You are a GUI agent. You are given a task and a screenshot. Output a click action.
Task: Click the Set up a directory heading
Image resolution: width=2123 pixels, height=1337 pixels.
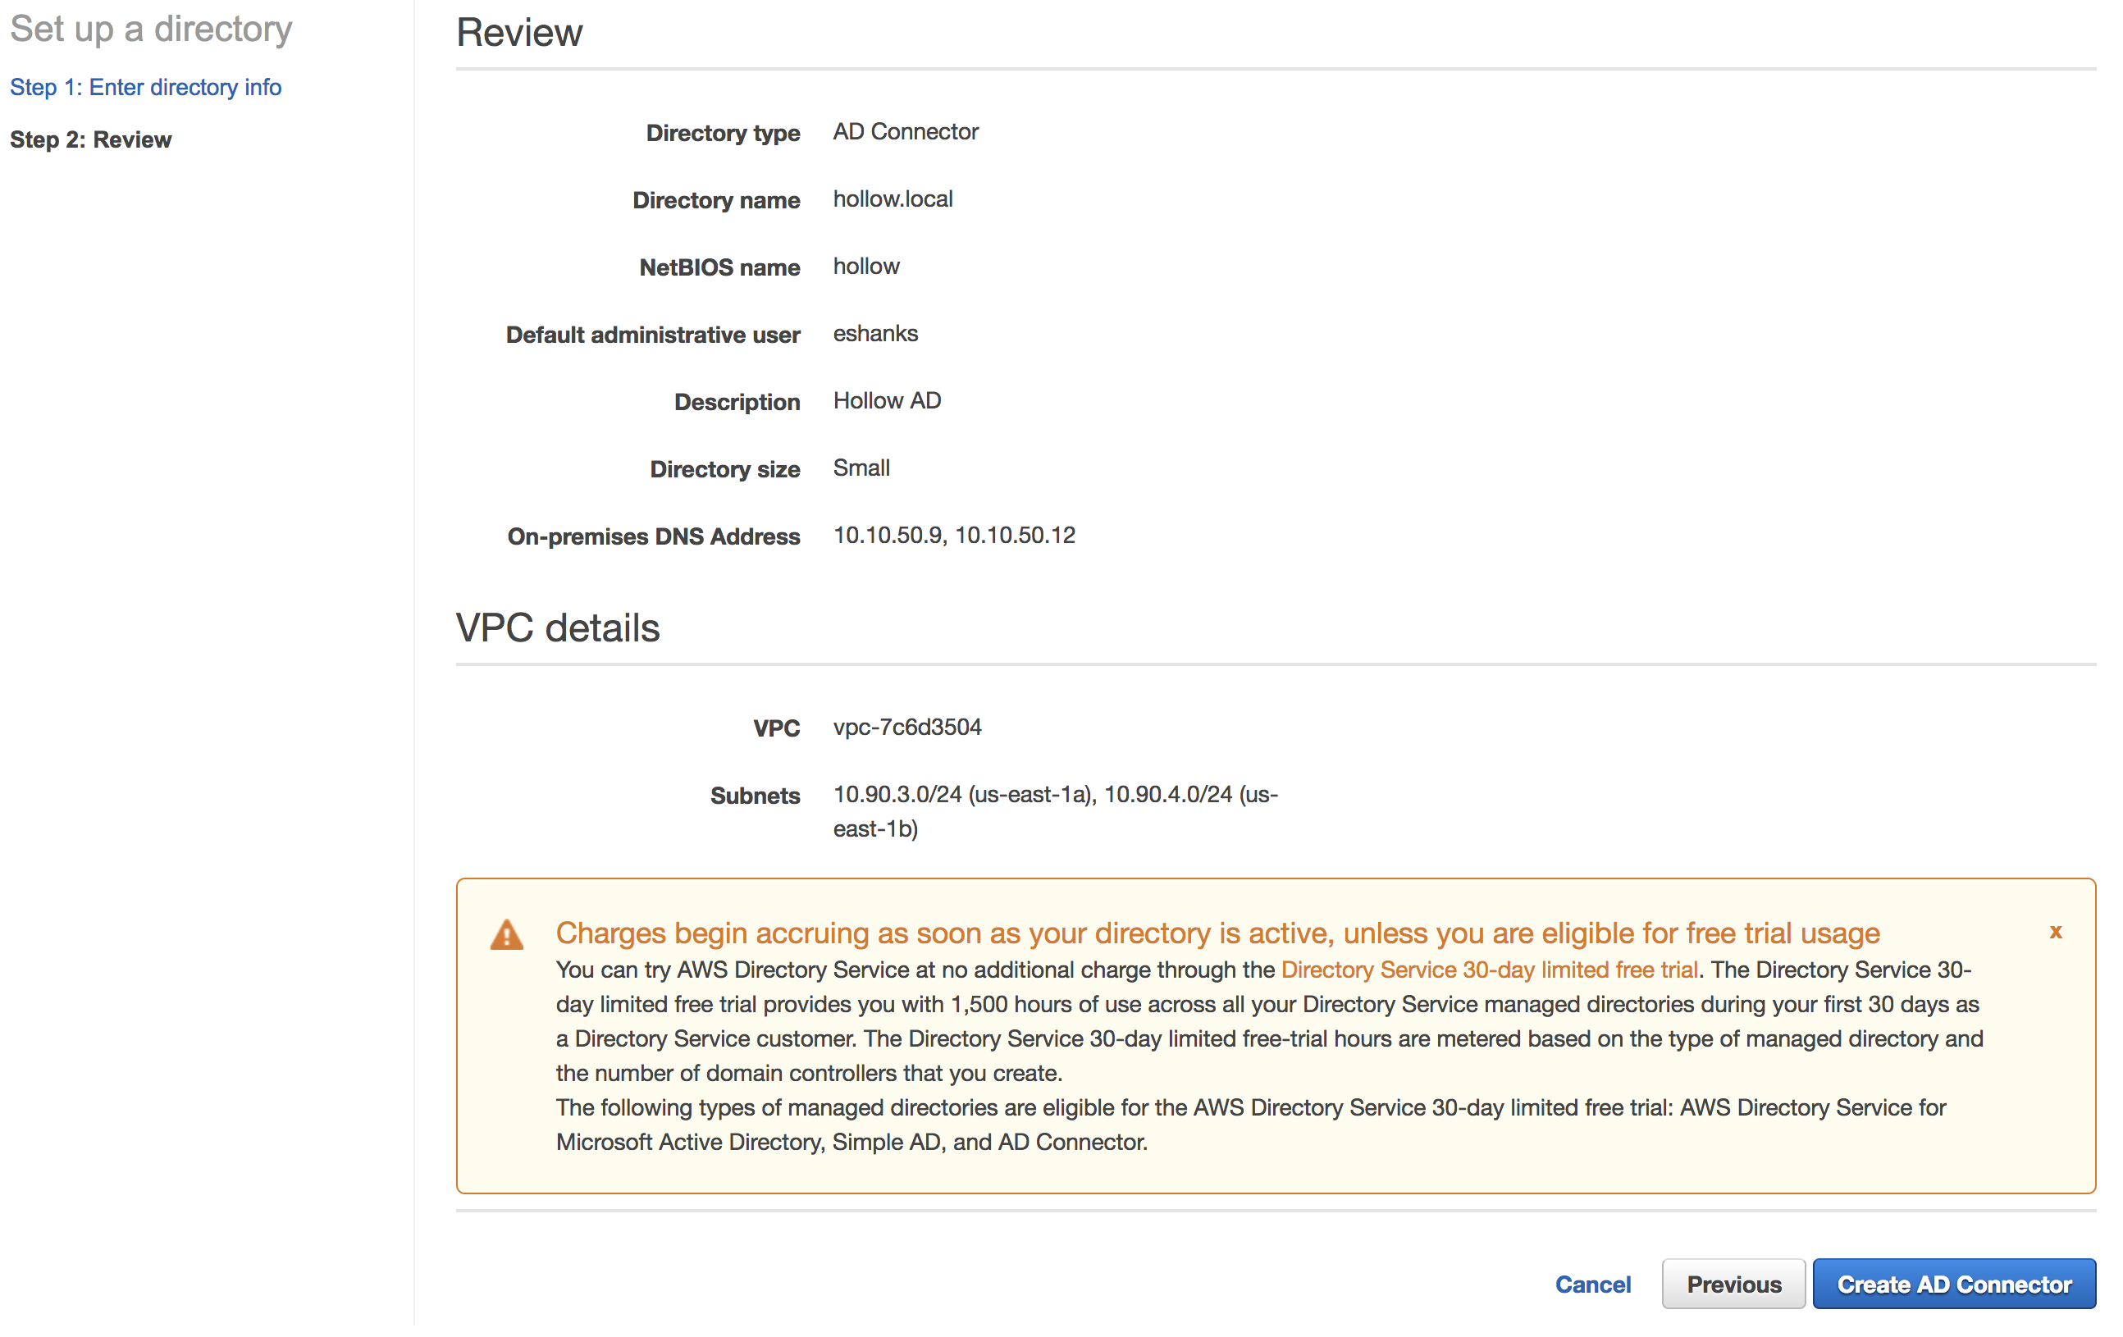tap(151, 29)
